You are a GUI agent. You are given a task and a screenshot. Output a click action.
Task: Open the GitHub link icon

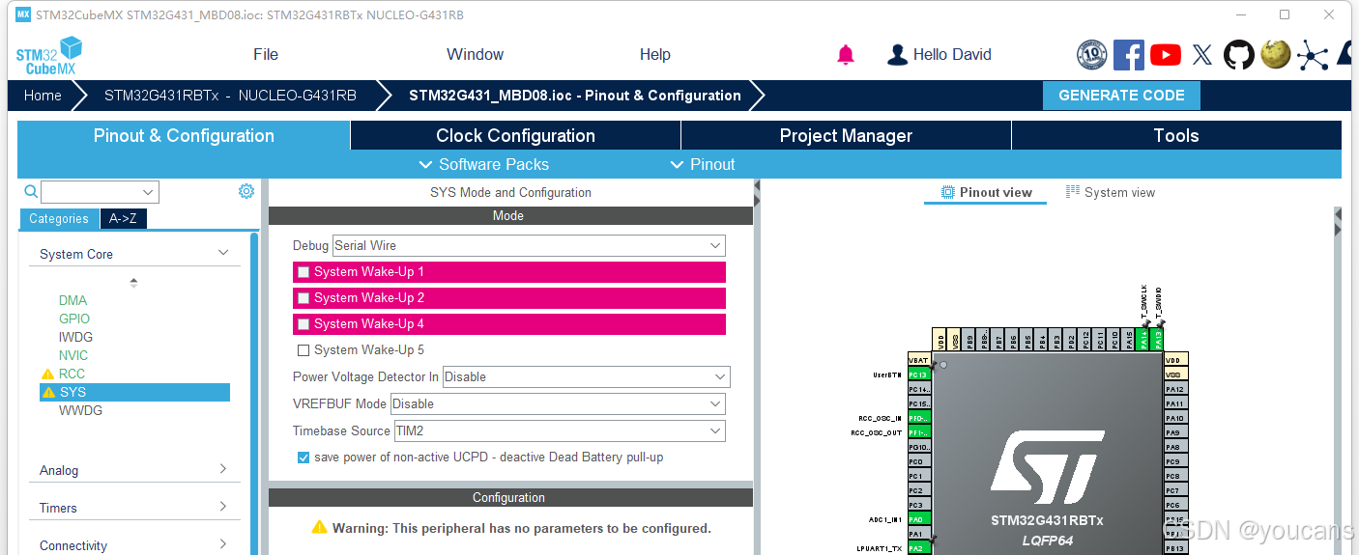[1239, 55]
